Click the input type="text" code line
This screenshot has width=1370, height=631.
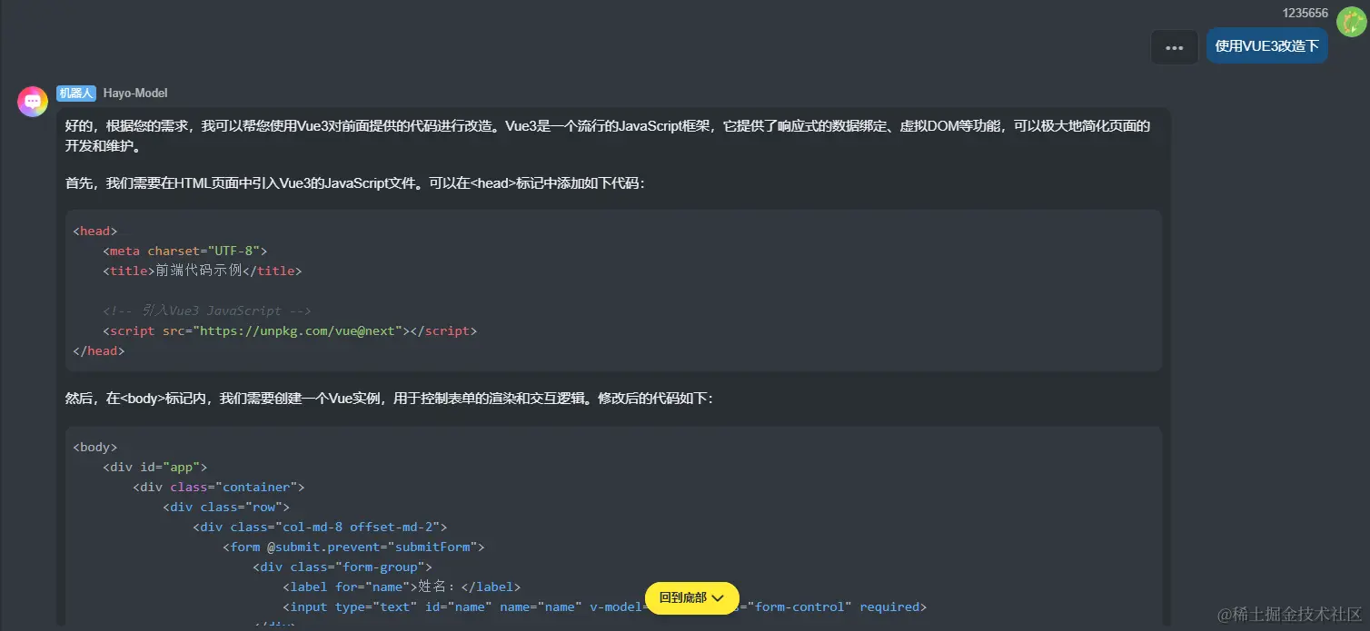(604, 606)
